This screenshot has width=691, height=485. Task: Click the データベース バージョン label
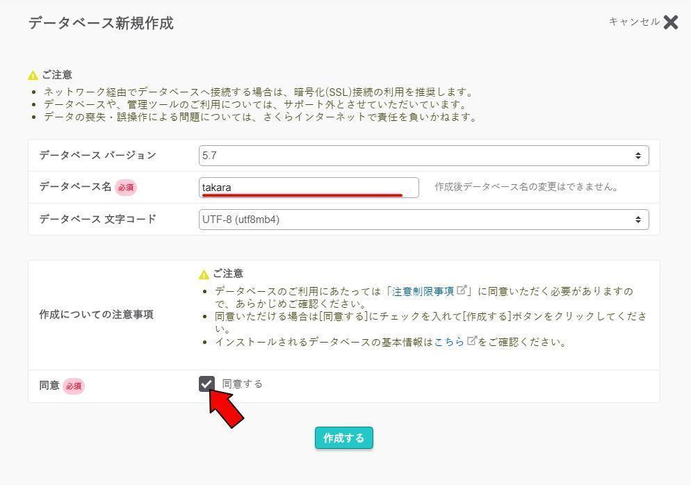(97, 155)
